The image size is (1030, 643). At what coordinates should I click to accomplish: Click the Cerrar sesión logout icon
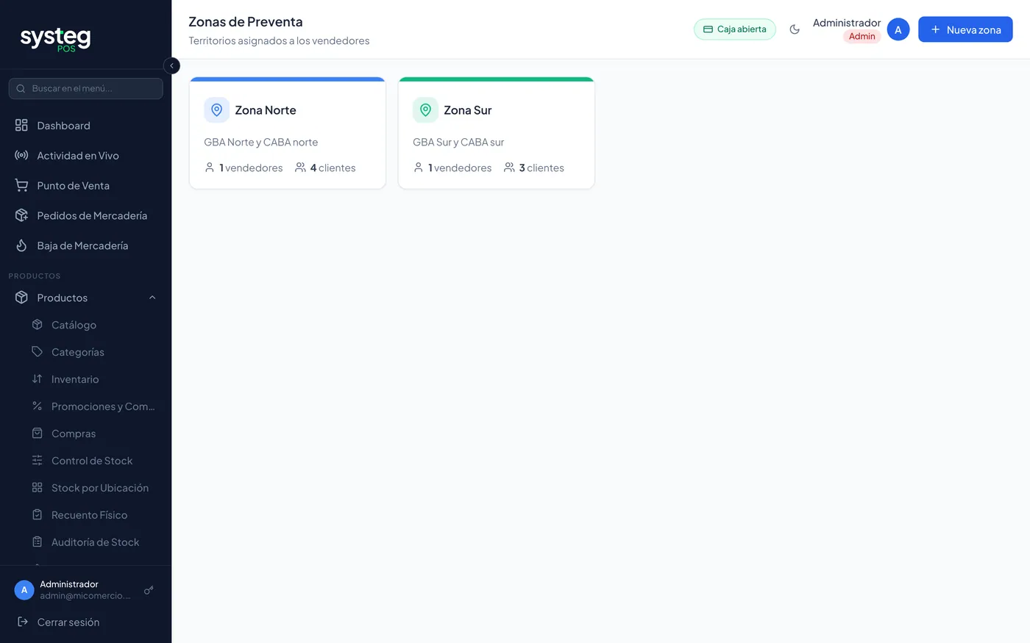[x=23, y=622]
